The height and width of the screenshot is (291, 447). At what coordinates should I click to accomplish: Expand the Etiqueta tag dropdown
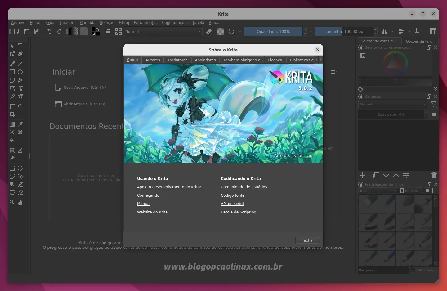coord(411,191)
